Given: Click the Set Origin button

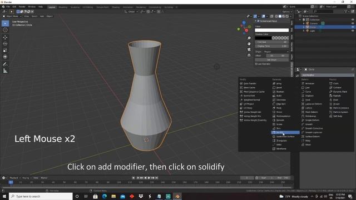Looking at the screenshot, I should pos(272,60).
